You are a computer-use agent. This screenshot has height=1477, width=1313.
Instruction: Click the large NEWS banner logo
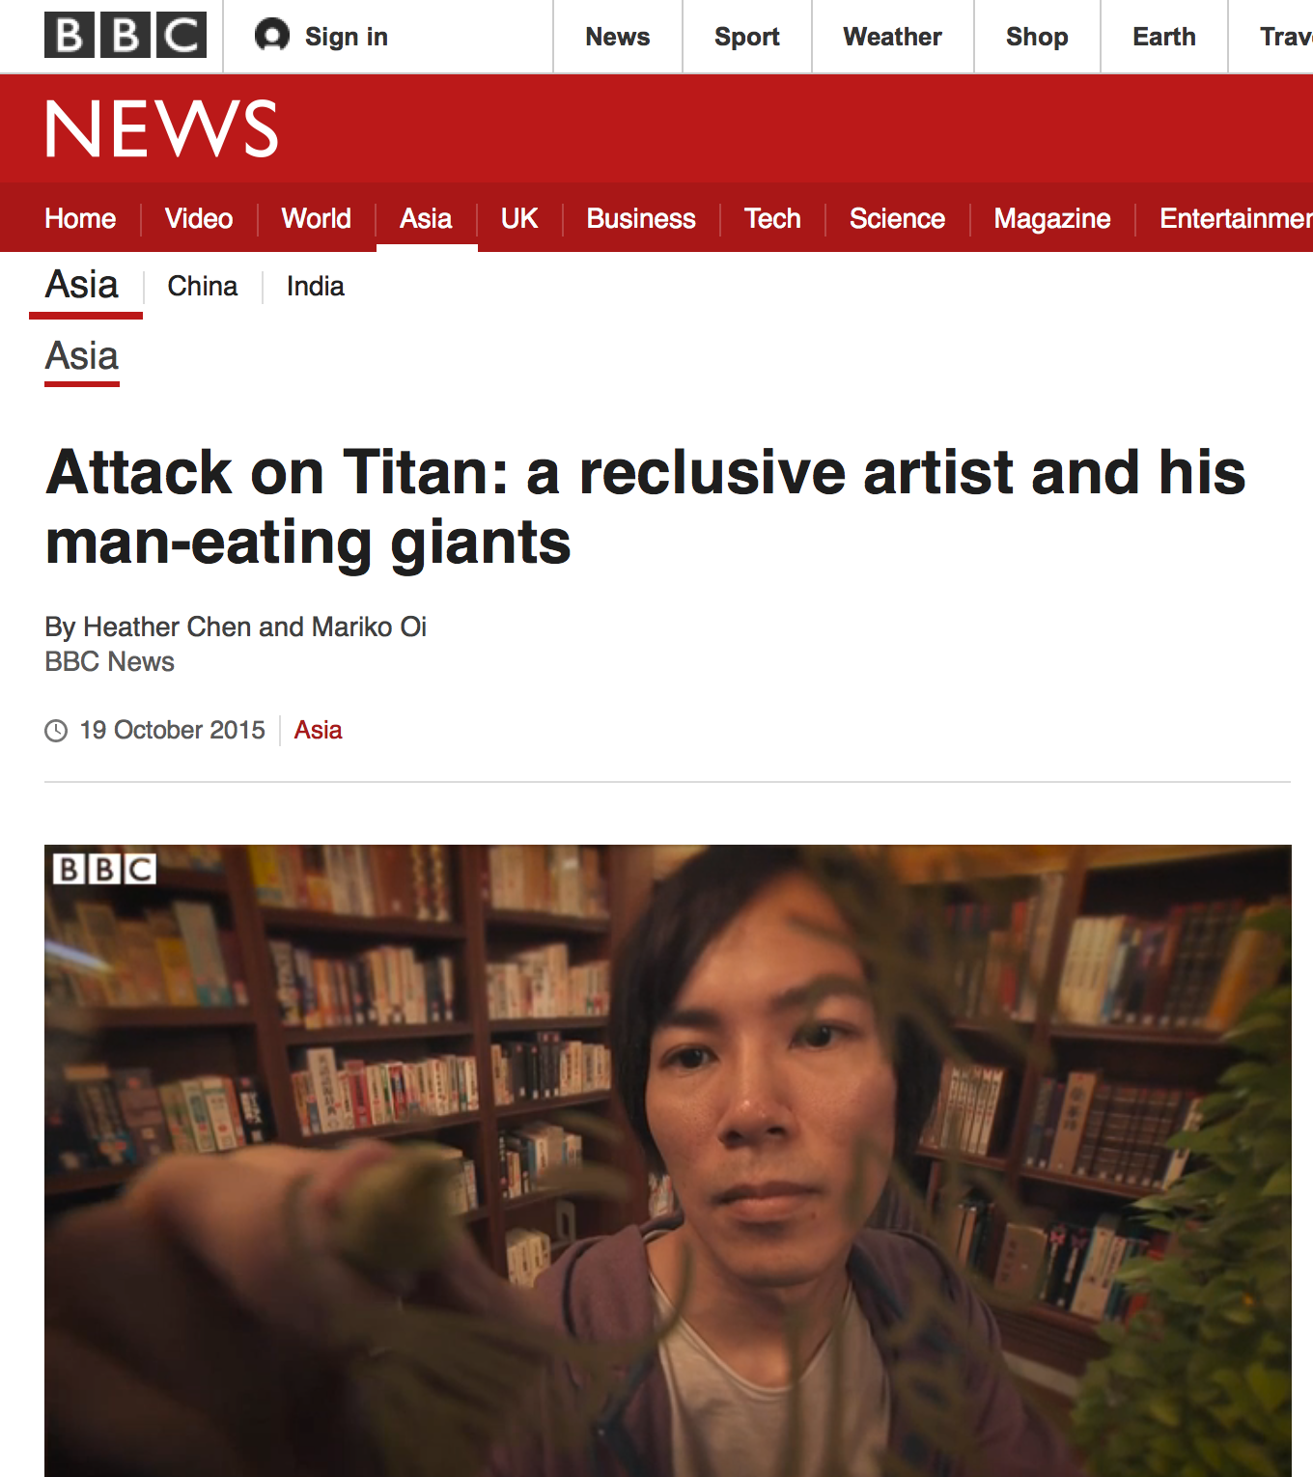(162, 128)
